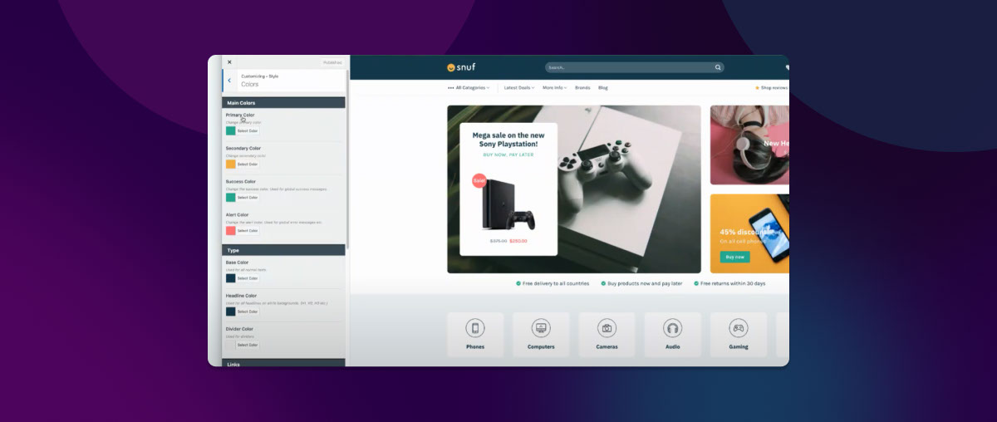Screen dimensions: 997x422
Task: Click the Buy products now and pay later text
Action: click(645, 283)
